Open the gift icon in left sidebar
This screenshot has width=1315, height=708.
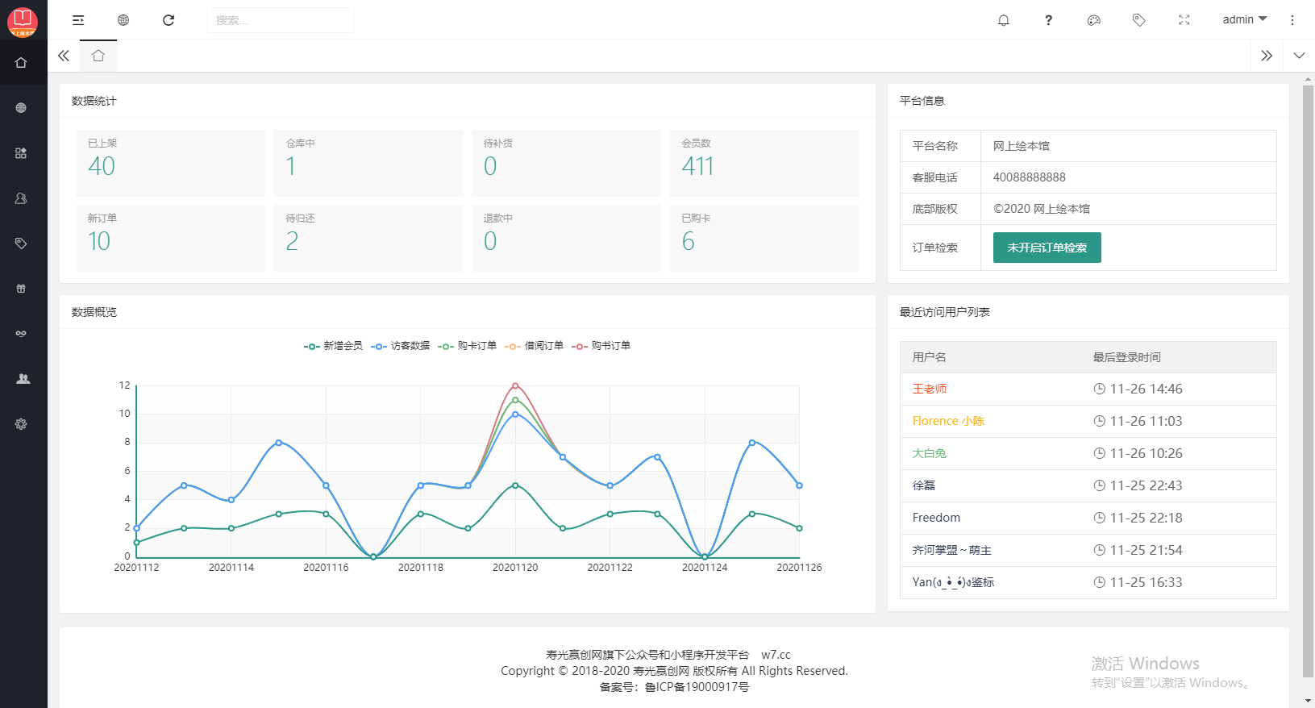pos(21,288)
